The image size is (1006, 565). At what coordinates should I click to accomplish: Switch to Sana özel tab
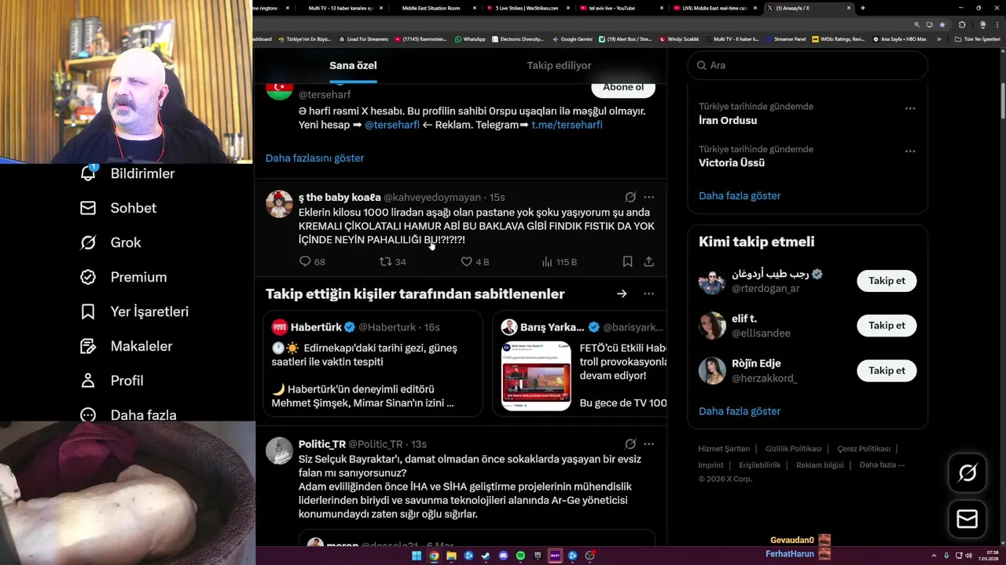353,65
